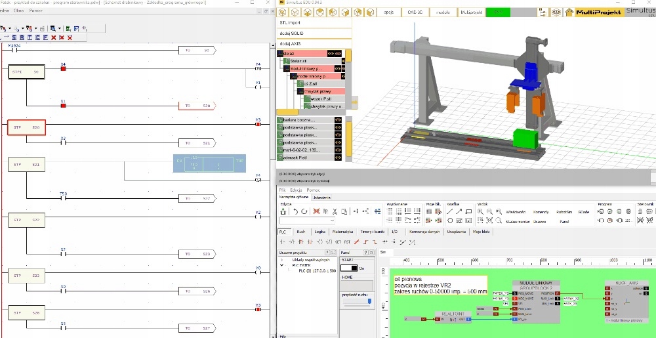This screenshot has width=656, height=338.
Task: Select the STP S20 step block in ladder
Action: coord(26,127)
